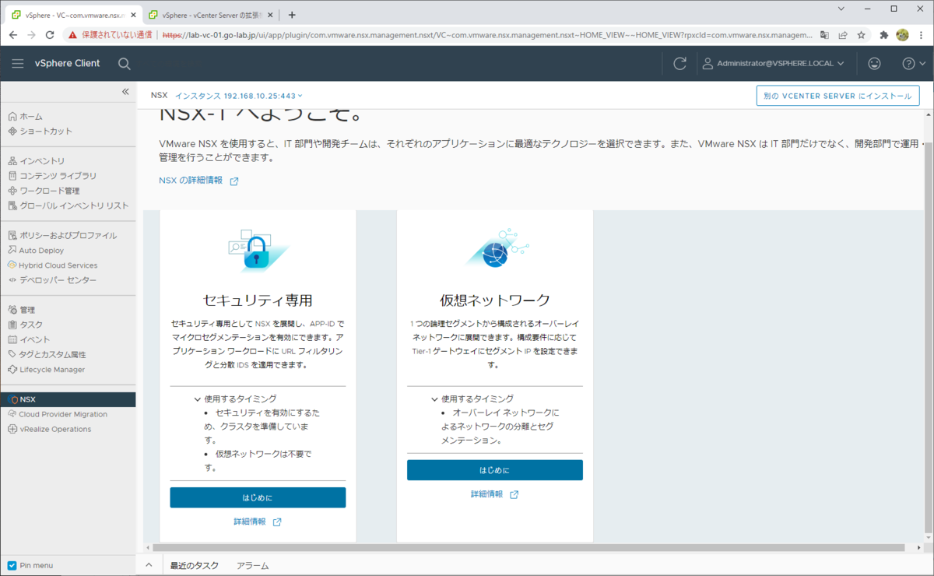Select NSX in the sidebar
Image resolution: width=934 pixels, height=576 pixels.
pos(68,399)
